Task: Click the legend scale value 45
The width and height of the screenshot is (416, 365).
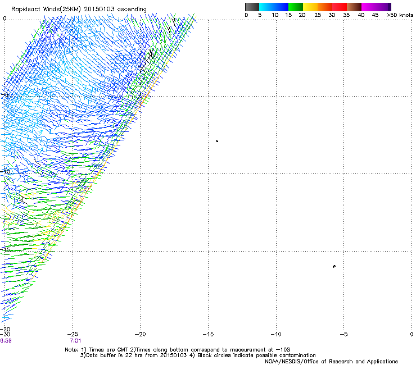Action: pos(375,15)
